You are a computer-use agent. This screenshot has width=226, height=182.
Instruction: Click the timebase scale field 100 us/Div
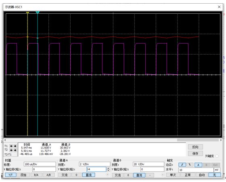coord(40,164)
